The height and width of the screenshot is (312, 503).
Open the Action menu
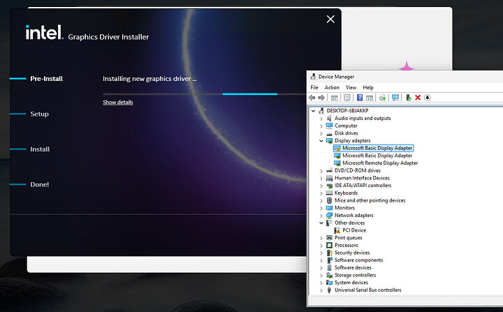click(332, 87)
